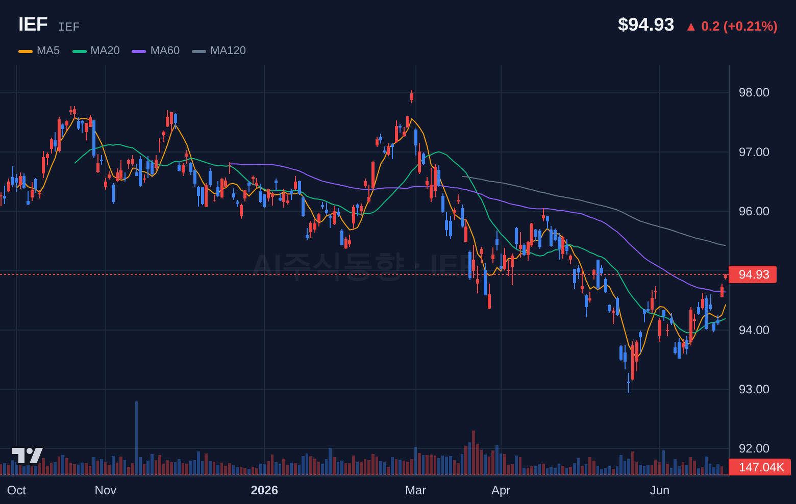The height and width of the screenshot is (504, 796).
Task: Toggle the MA60 legend entry
Action: tap(156, 51)
